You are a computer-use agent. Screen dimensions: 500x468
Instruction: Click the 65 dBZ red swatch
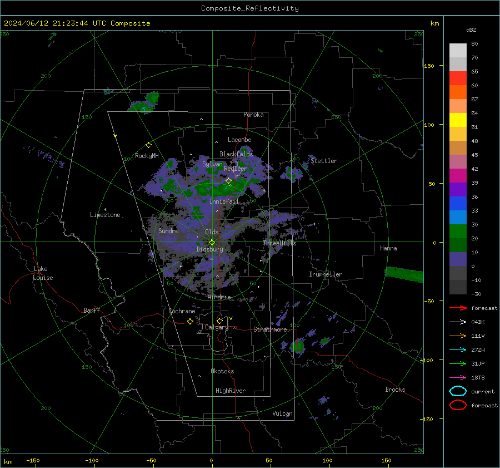click(x=458, y=78)
